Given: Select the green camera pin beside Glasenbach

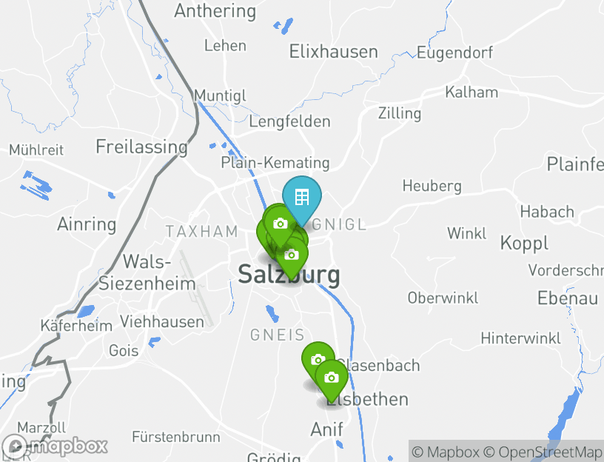Looking at the screenshot, I should pos(318,360).
